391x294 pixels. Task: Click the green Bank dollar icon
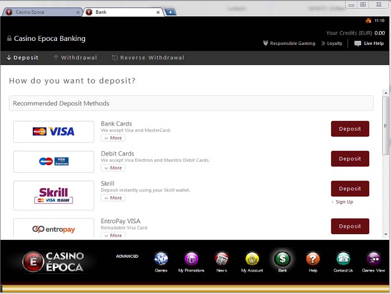click(282, 259)
